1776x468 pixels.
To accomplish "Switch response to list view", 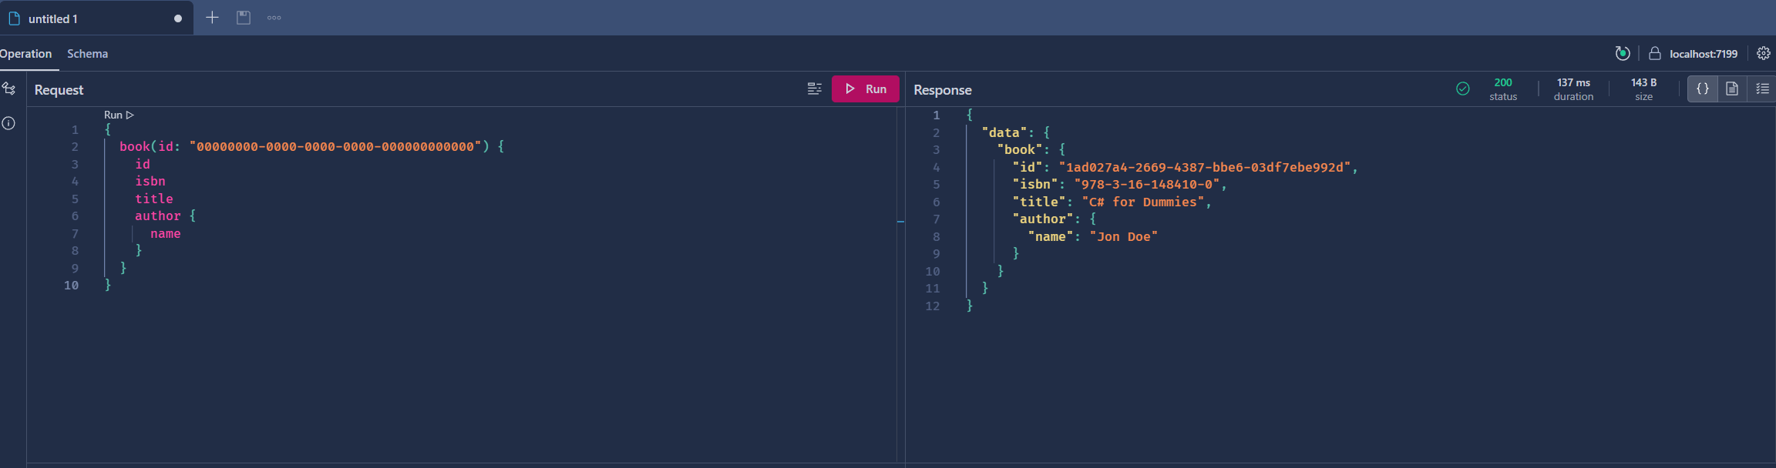I will tap(1762, 89).
